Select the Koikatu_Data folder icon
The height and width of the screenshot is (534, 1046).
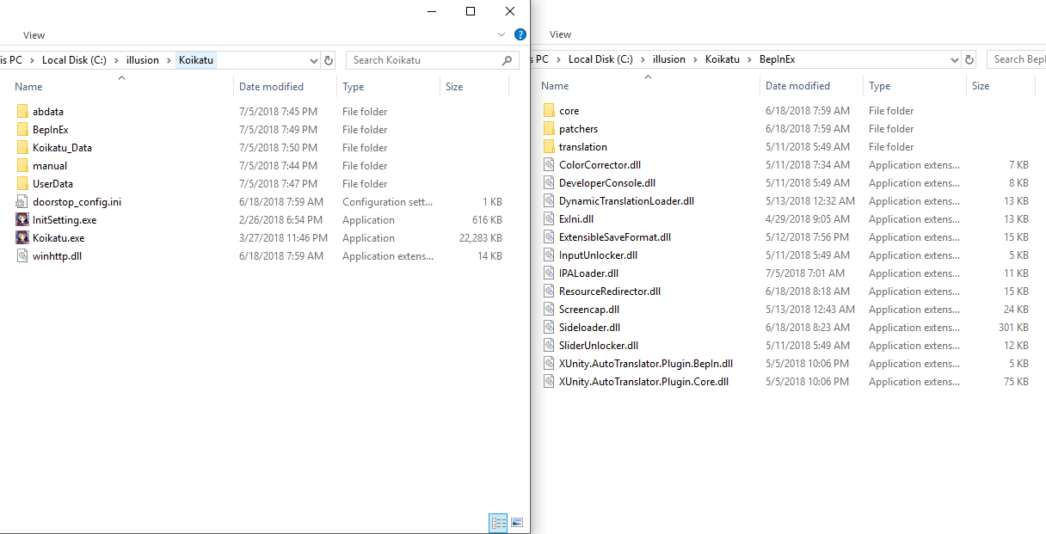[22, 148]
